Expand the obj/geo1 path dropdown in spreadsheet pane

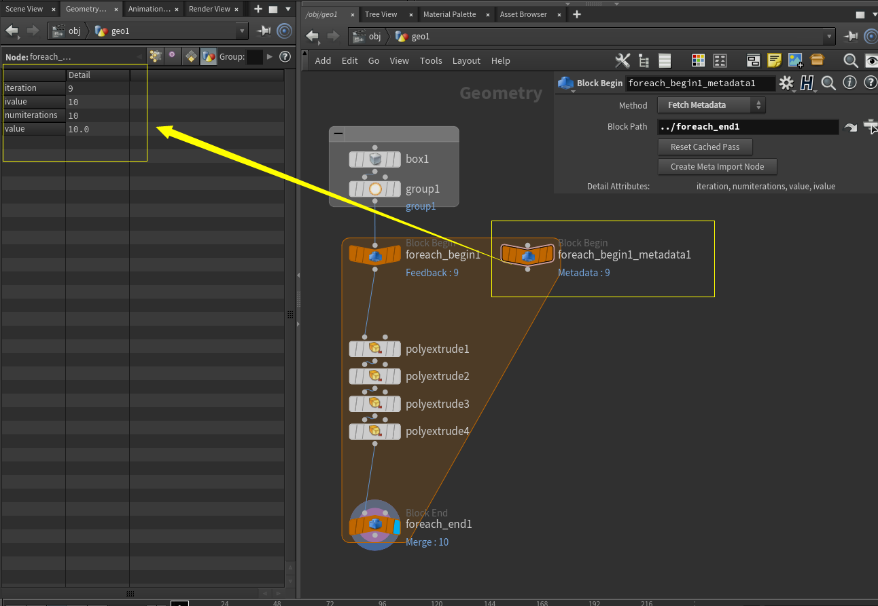pos(243,31)
